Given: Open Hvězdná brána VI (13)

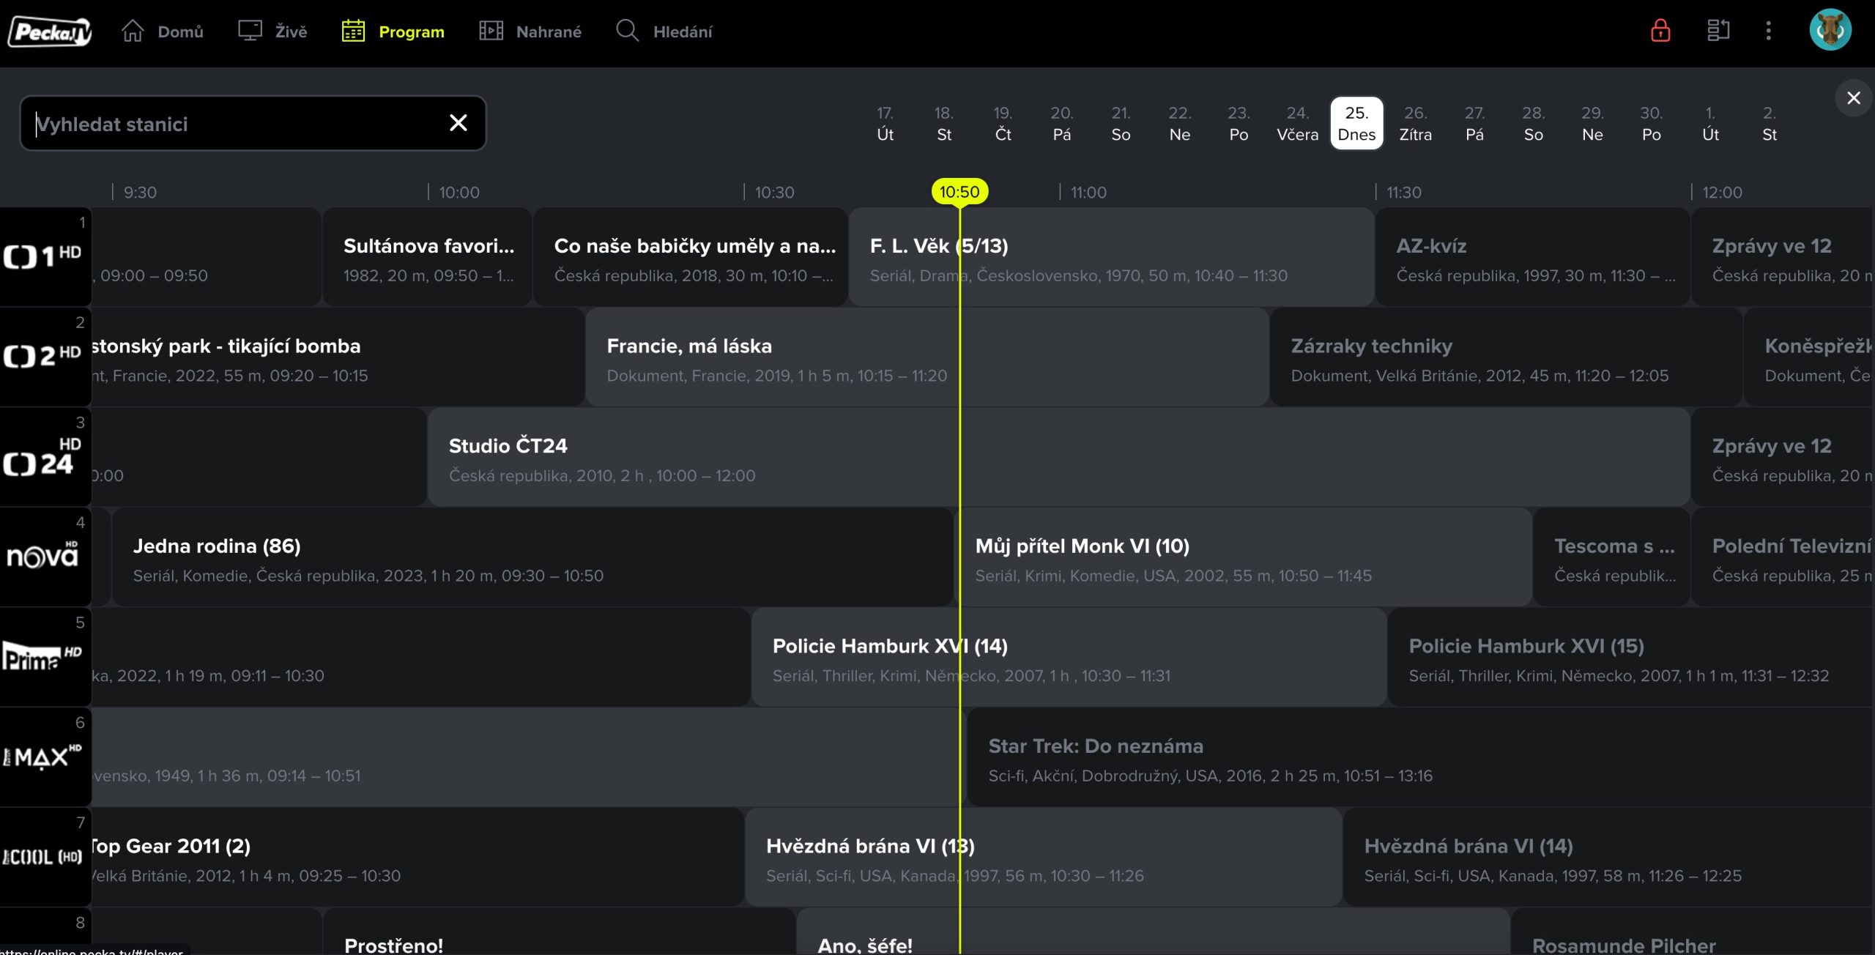Looking at the screenshot, I should (1044, 857).
